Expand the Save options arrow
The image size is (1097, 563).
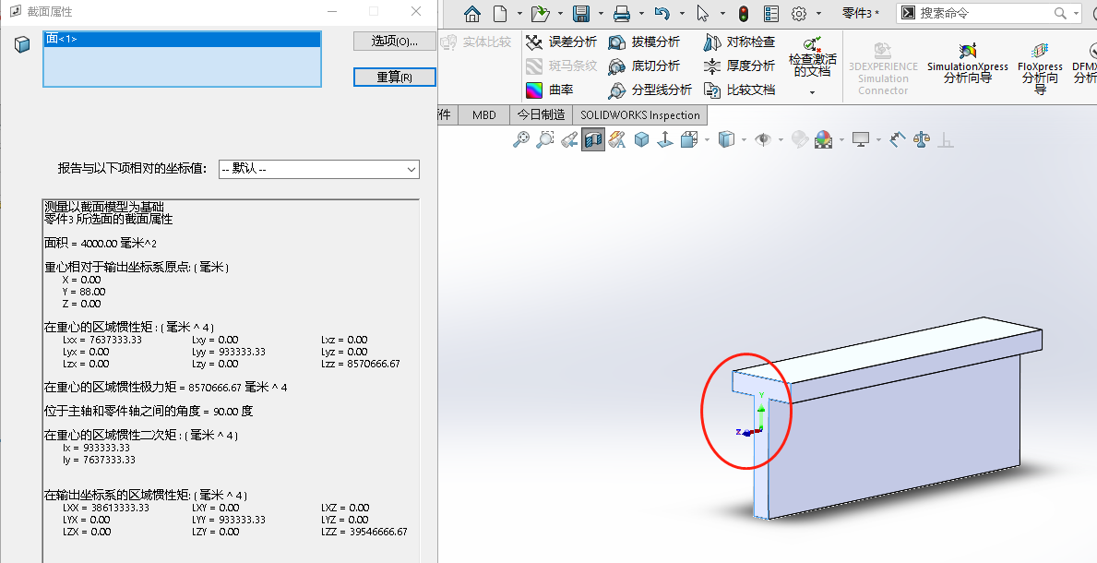(x=601, y=14)
